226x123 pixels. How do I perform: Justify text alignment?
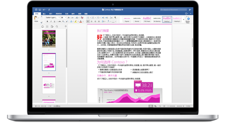click(x=99, y=22)
